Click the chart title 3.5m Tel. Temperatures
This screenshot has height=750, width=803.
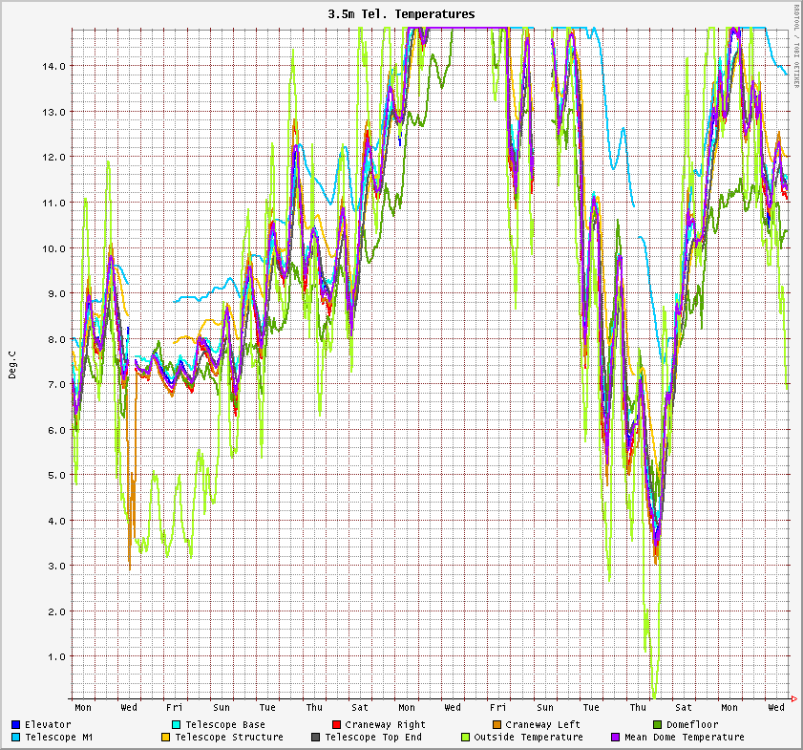click(401, 14)
